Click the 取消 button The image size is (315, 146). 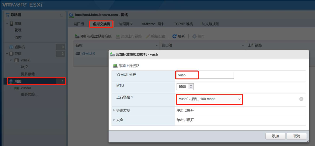(297, 136)
